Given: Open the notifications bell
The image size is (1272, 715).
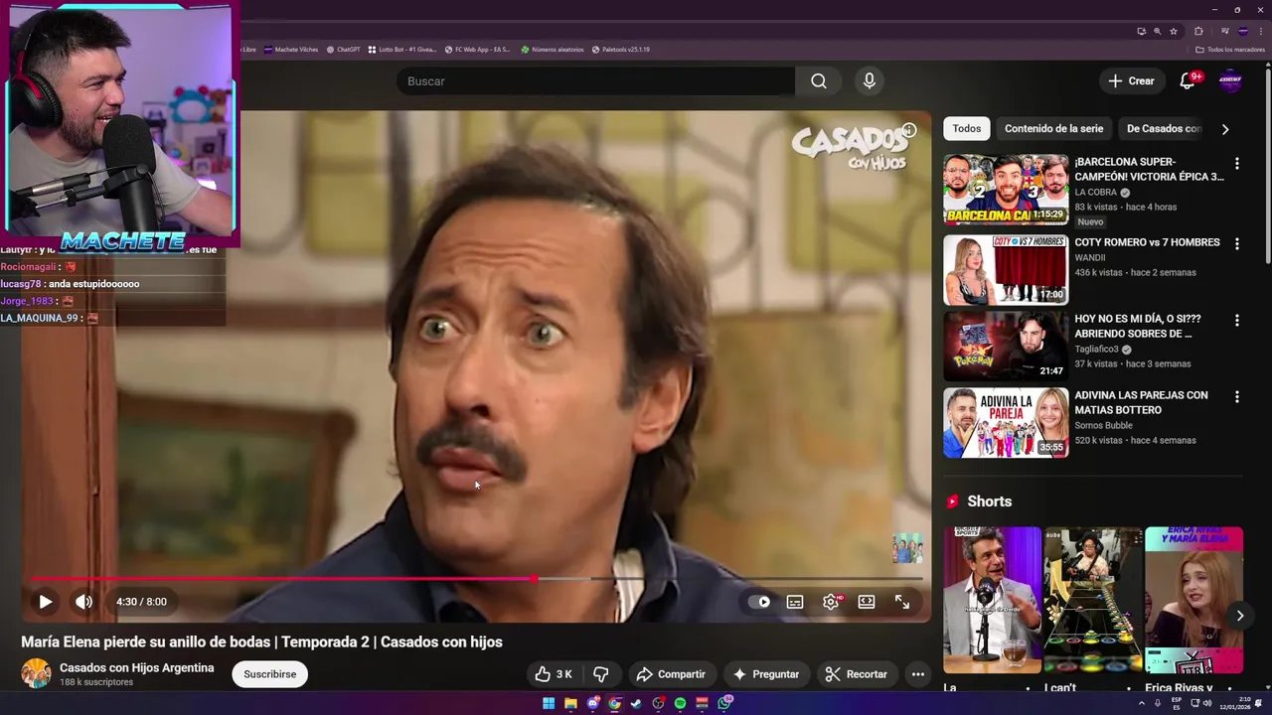Looking at the screenshot, I should tap(1188, 81).
